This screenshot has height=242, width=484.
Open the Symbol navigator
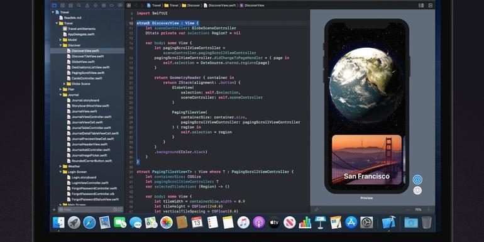[71, 5]
